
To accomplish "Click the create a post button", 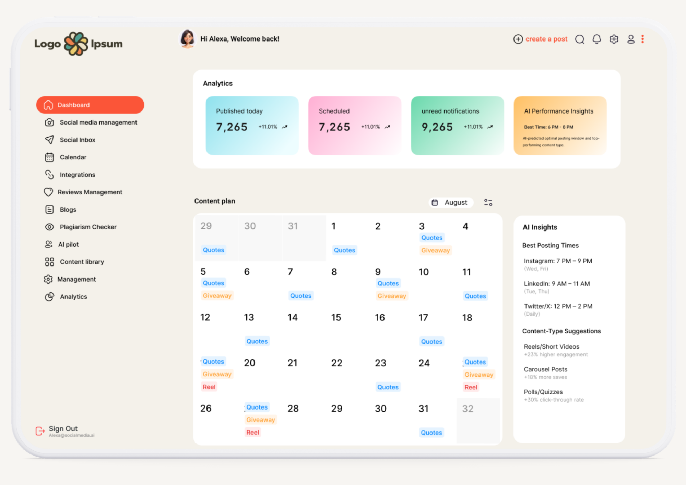I will point(540,39).
